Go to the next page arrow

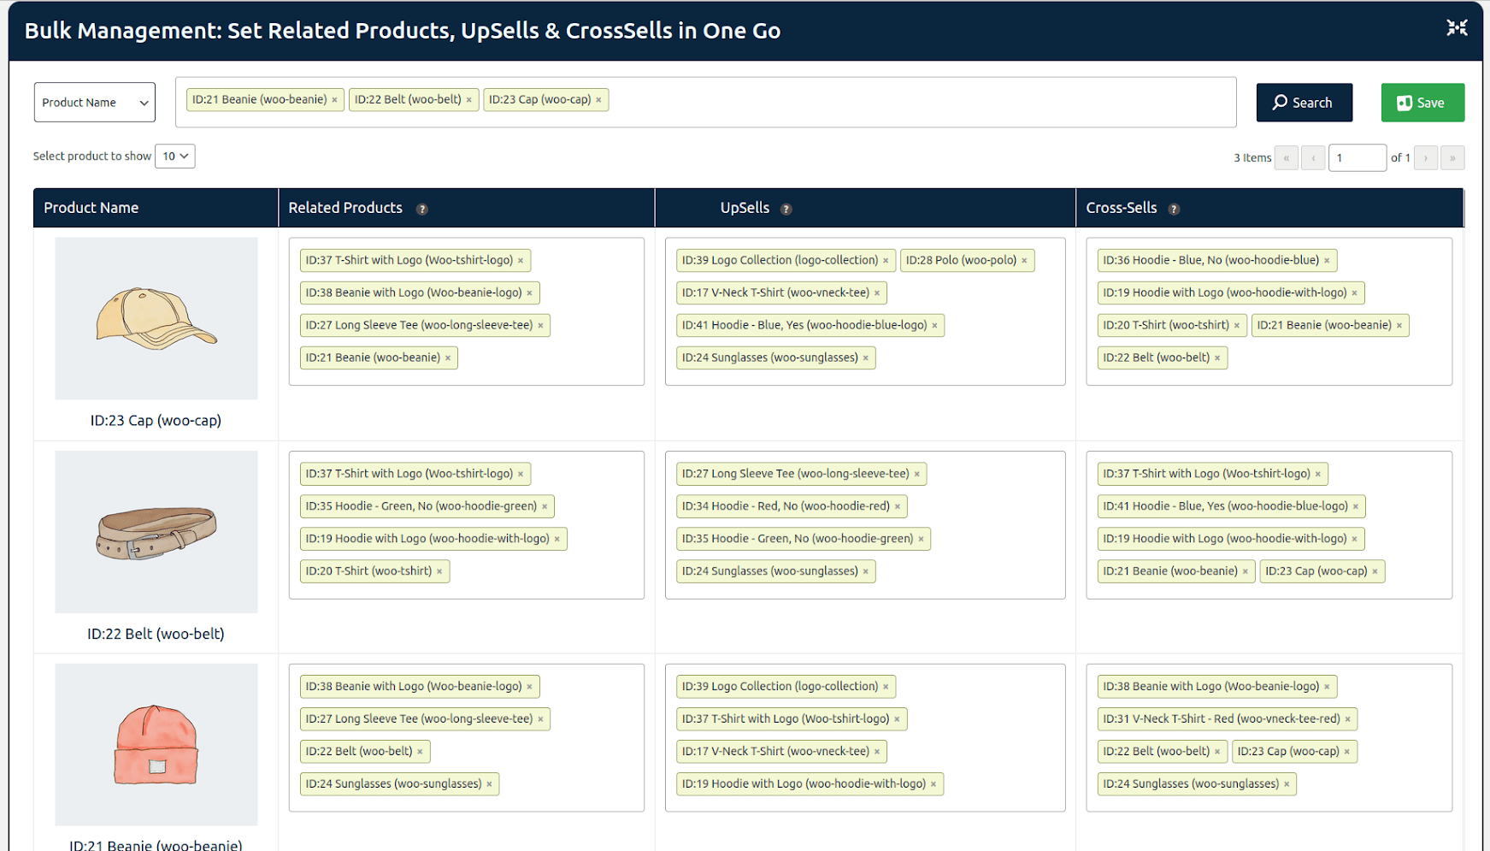click(1425, 158)
